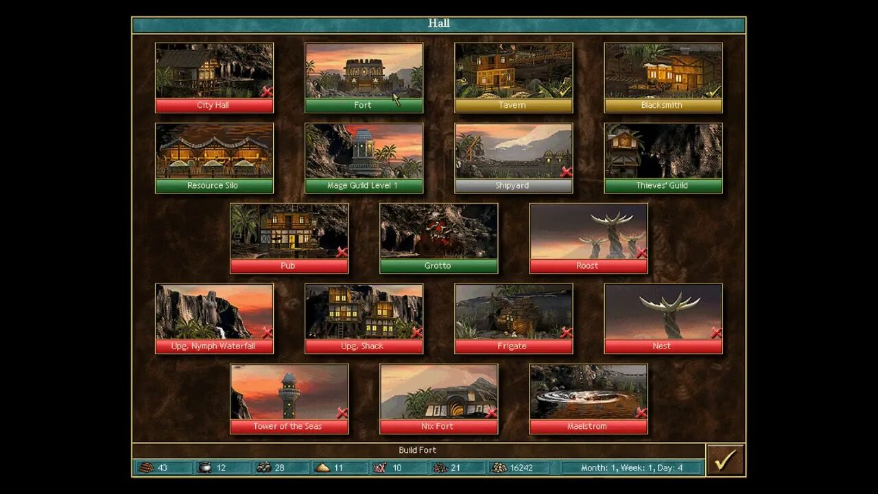878x494 pixels.
Task: Click the sulfur resource icon
Action: coord(322,467)
